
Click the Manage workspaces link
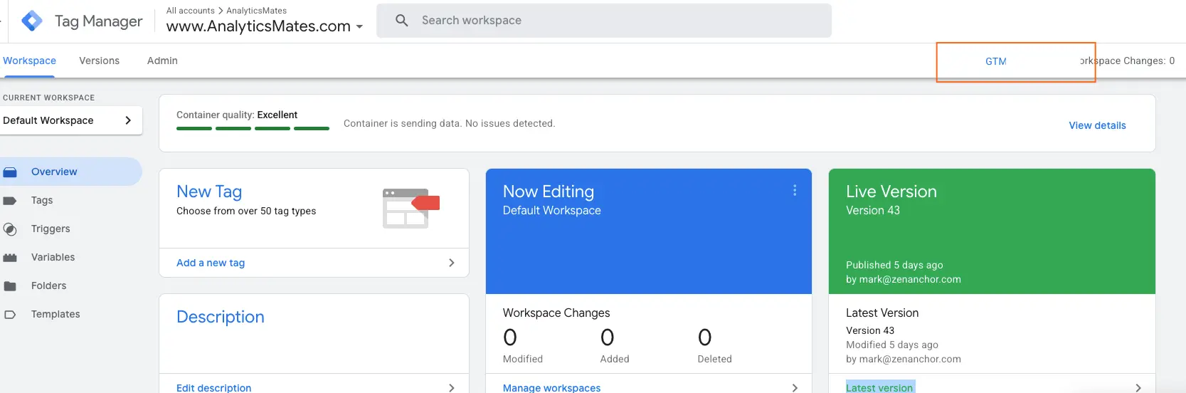coord(551,387)
